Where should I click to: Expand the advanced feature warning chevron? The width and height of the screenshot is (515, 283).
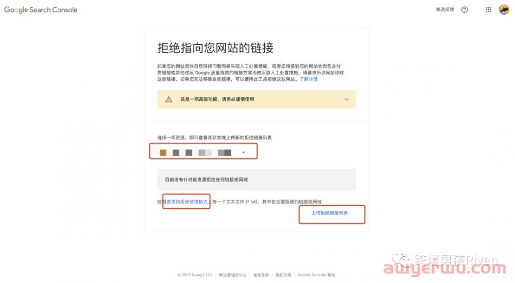pos(346,99)
